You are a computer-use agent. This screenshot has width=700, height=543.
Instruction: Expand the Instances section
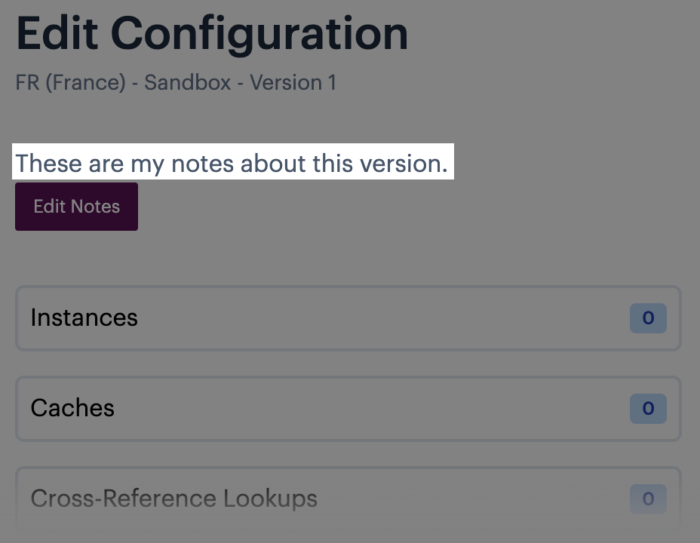click(348, 318)
